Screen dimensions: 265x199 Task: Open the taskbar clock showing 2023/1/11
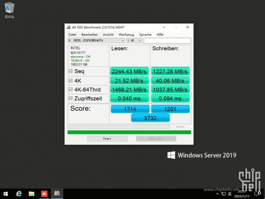point(242,194)
